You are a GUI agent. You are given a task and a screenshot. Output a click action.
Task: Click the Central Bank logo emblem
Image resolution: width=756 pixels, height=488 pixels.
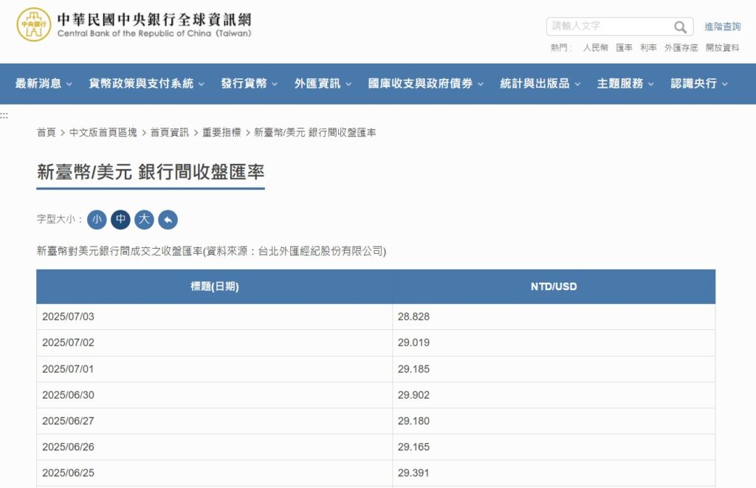point(34,24)
